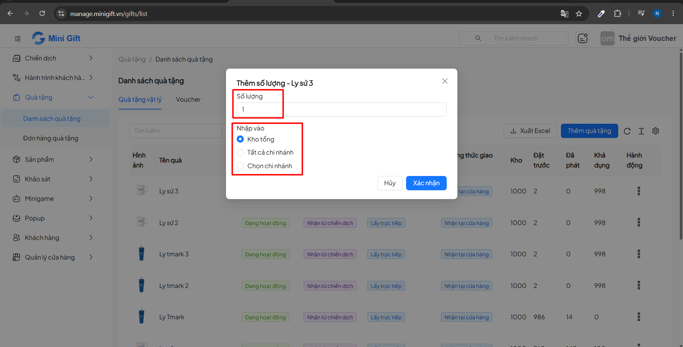Select the Kho tổng radio option

coord(240,139)
